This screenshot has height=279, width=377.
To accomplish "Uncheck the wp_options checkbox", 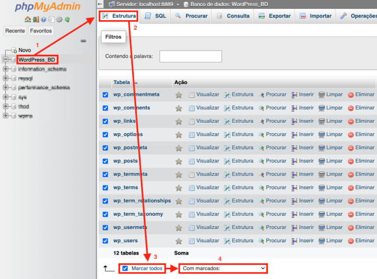I will (x=105, y=135).
